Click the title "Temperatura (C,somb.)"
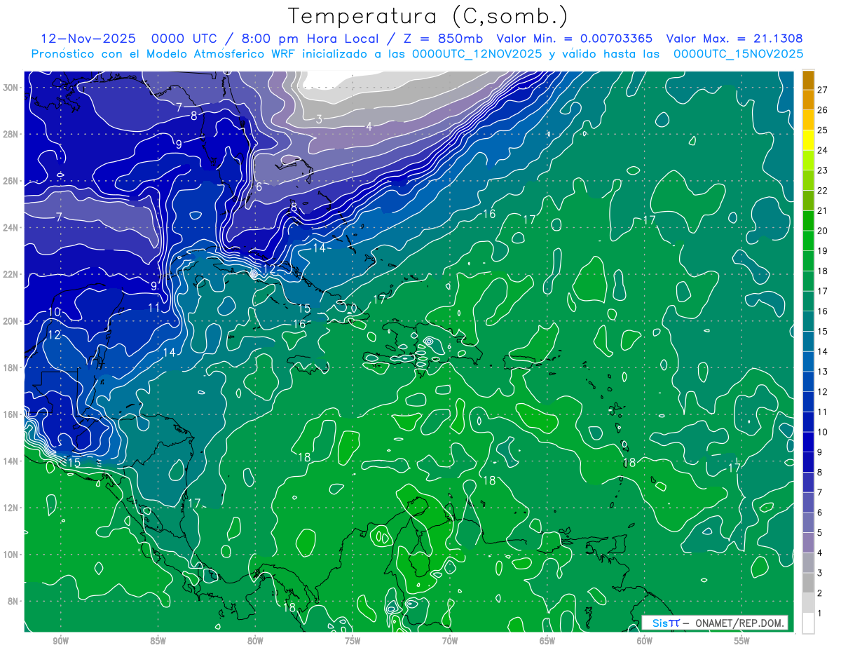 point(428,17)
